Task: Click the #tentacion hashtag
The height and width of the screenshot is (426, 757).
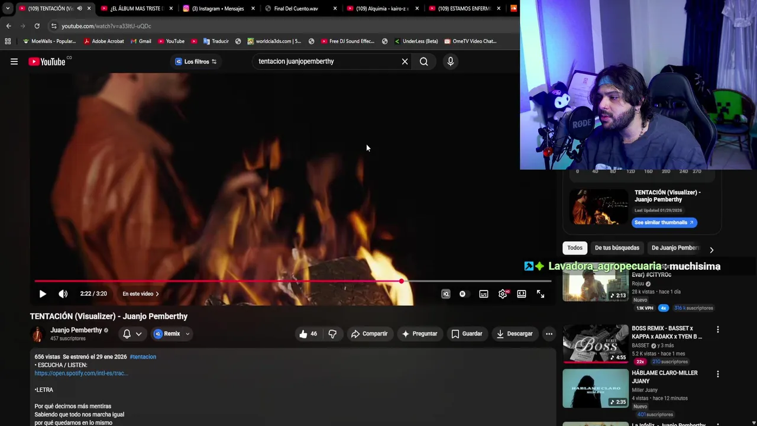Action: [x=143, y=357]
